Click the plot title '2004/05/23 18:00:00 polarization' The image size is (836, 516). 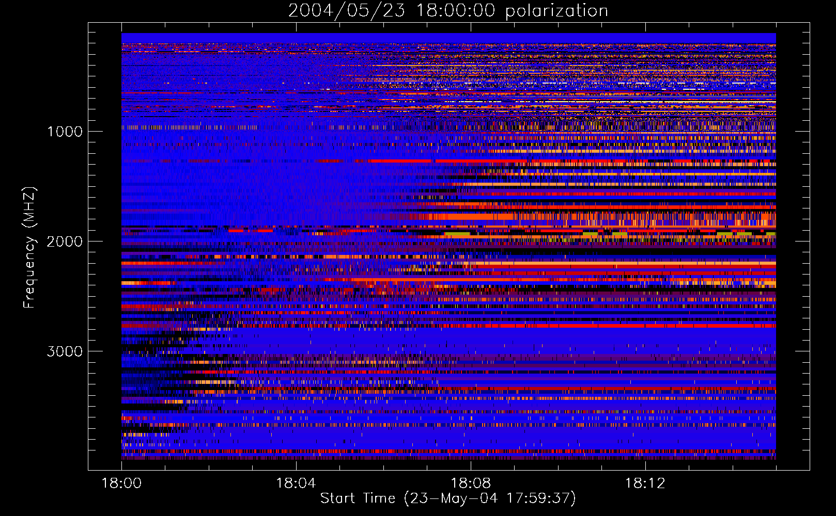pos(447,11)
